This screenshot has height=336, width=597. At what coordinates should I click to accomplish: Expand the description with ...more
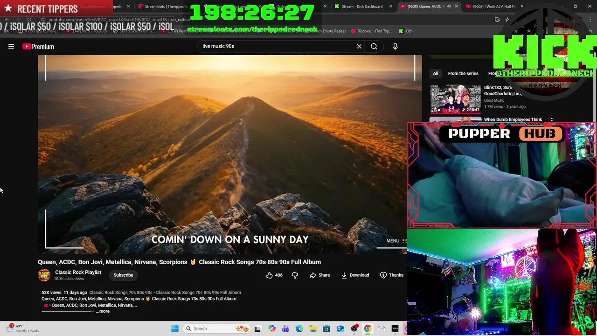pos(104,311)
